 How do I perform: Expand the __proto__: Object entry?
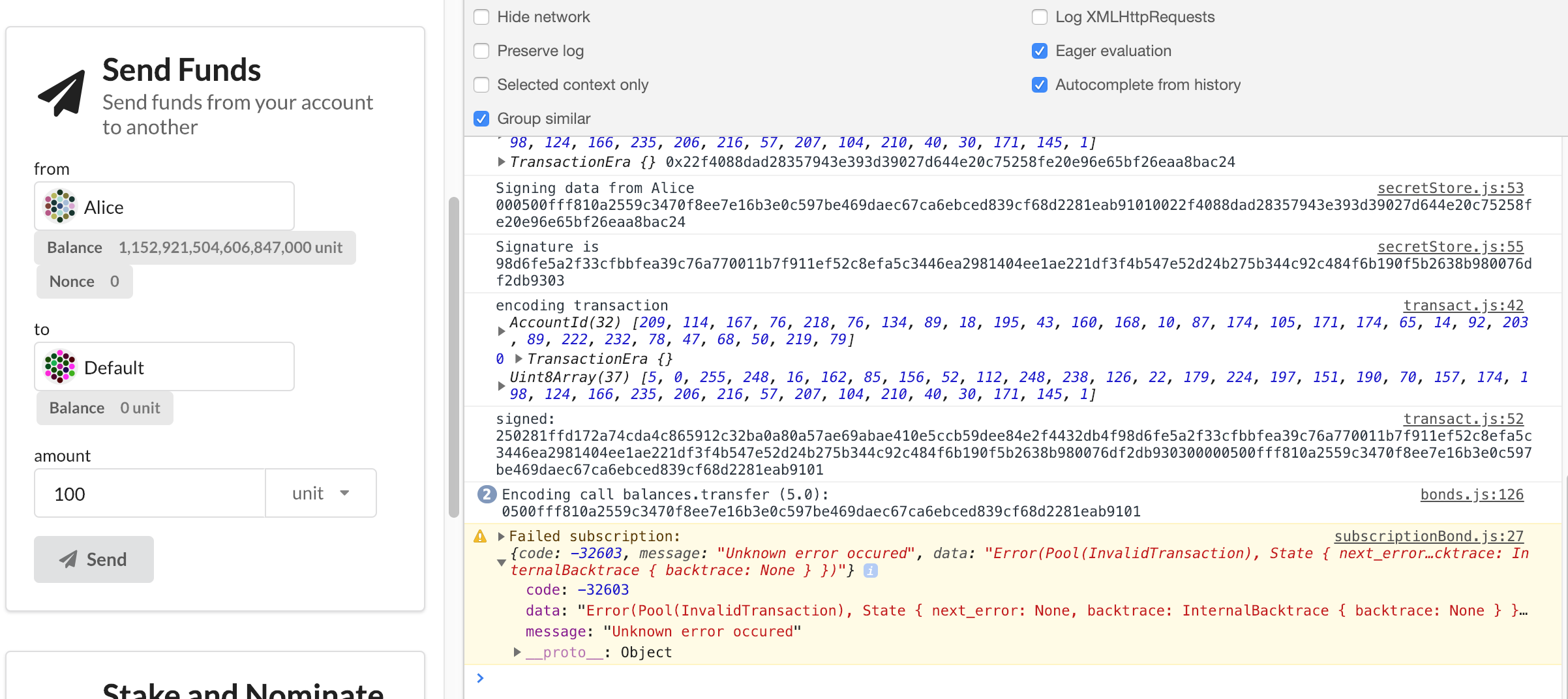[x=517, y=652]
